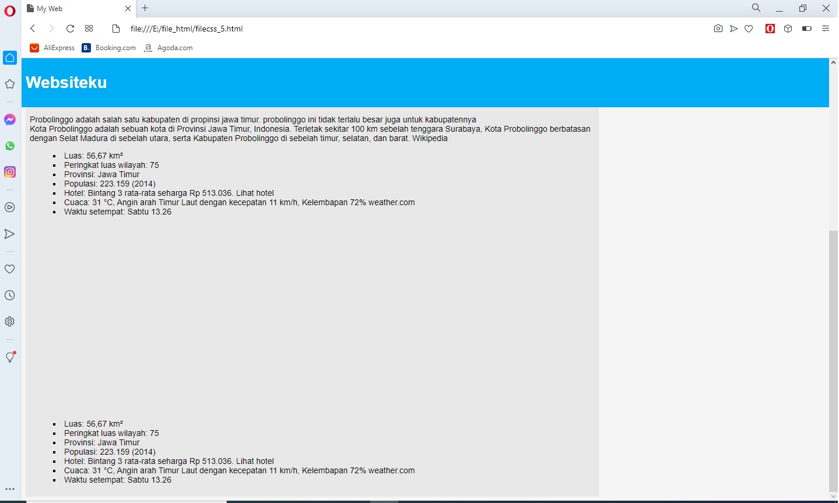Viewport: 839px width, 503px height.
Task: Open AliExpress from the bookmarks bar
Action: (x=52, y=48)
